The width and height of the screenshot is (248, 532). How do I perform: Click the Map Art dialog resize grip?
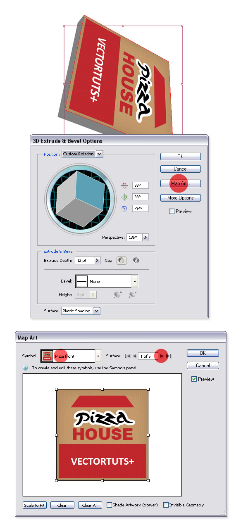tap(223, 513)
